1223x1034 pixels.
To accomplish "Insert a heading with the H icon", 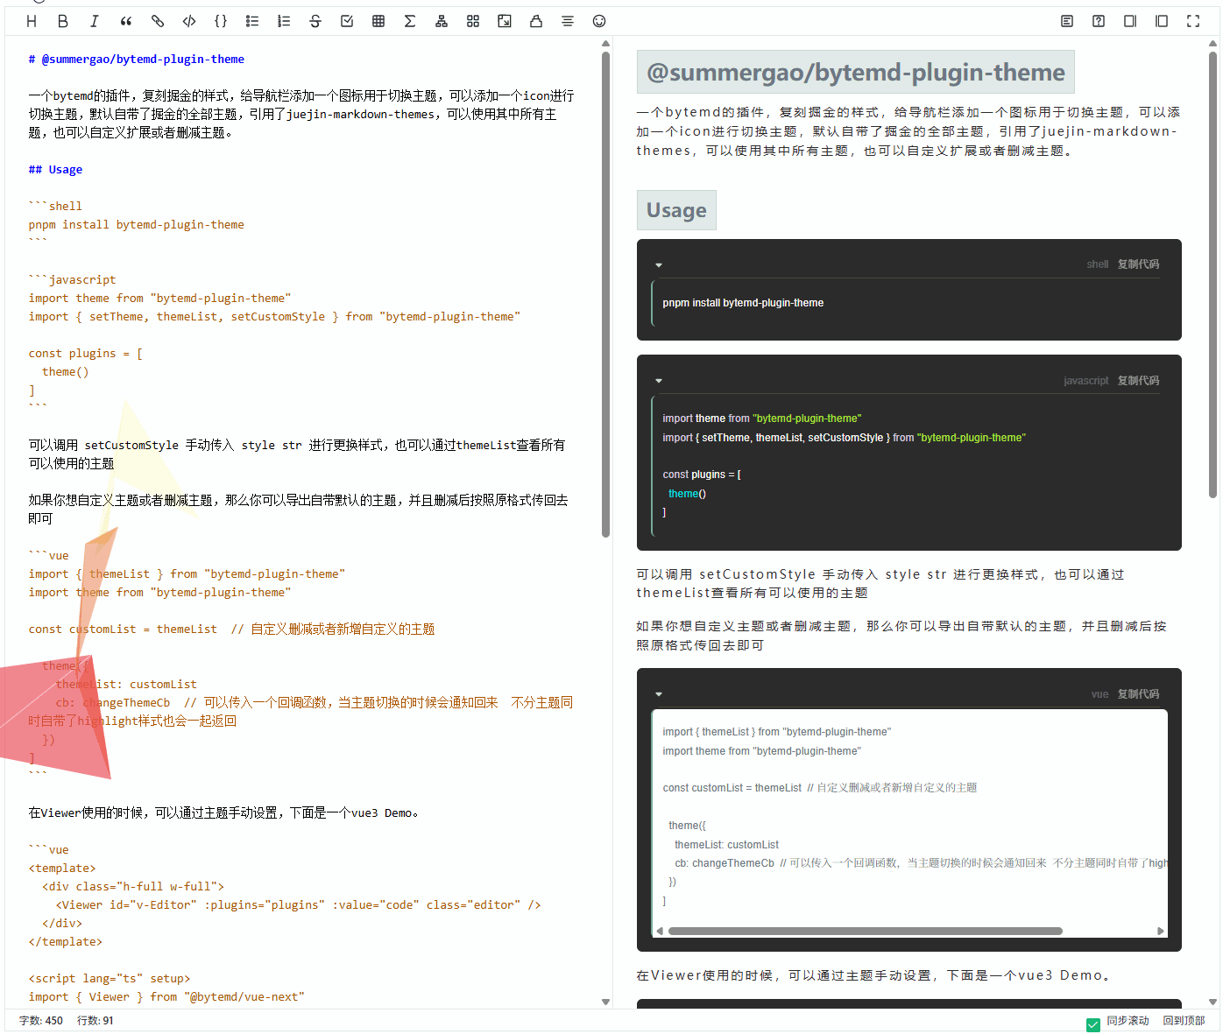I will (32, 21).
